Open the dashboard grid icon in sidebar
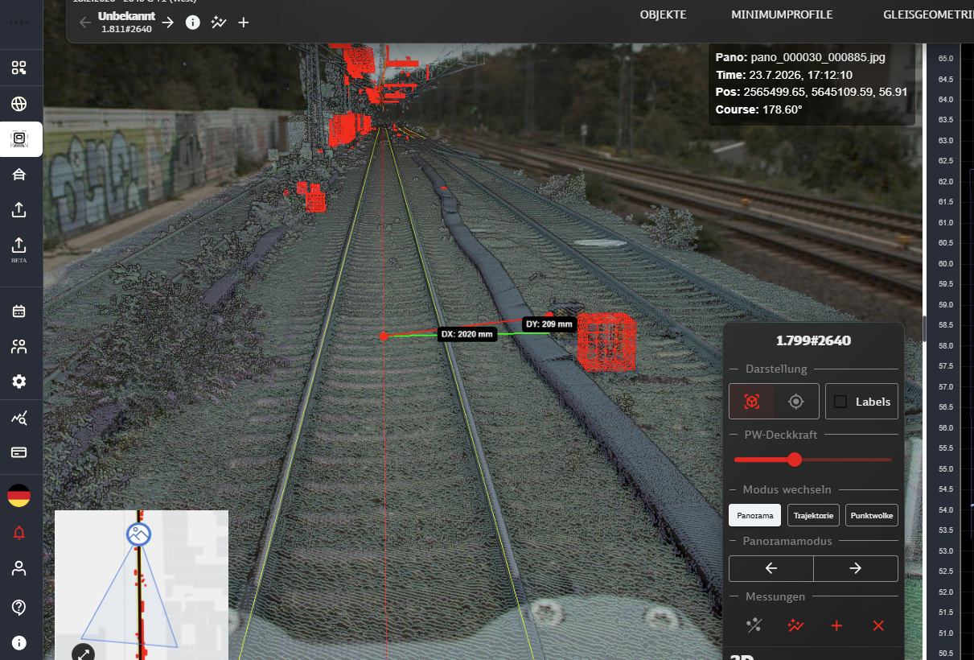Viewport: 974px width, 660px height. coord(19,68)
